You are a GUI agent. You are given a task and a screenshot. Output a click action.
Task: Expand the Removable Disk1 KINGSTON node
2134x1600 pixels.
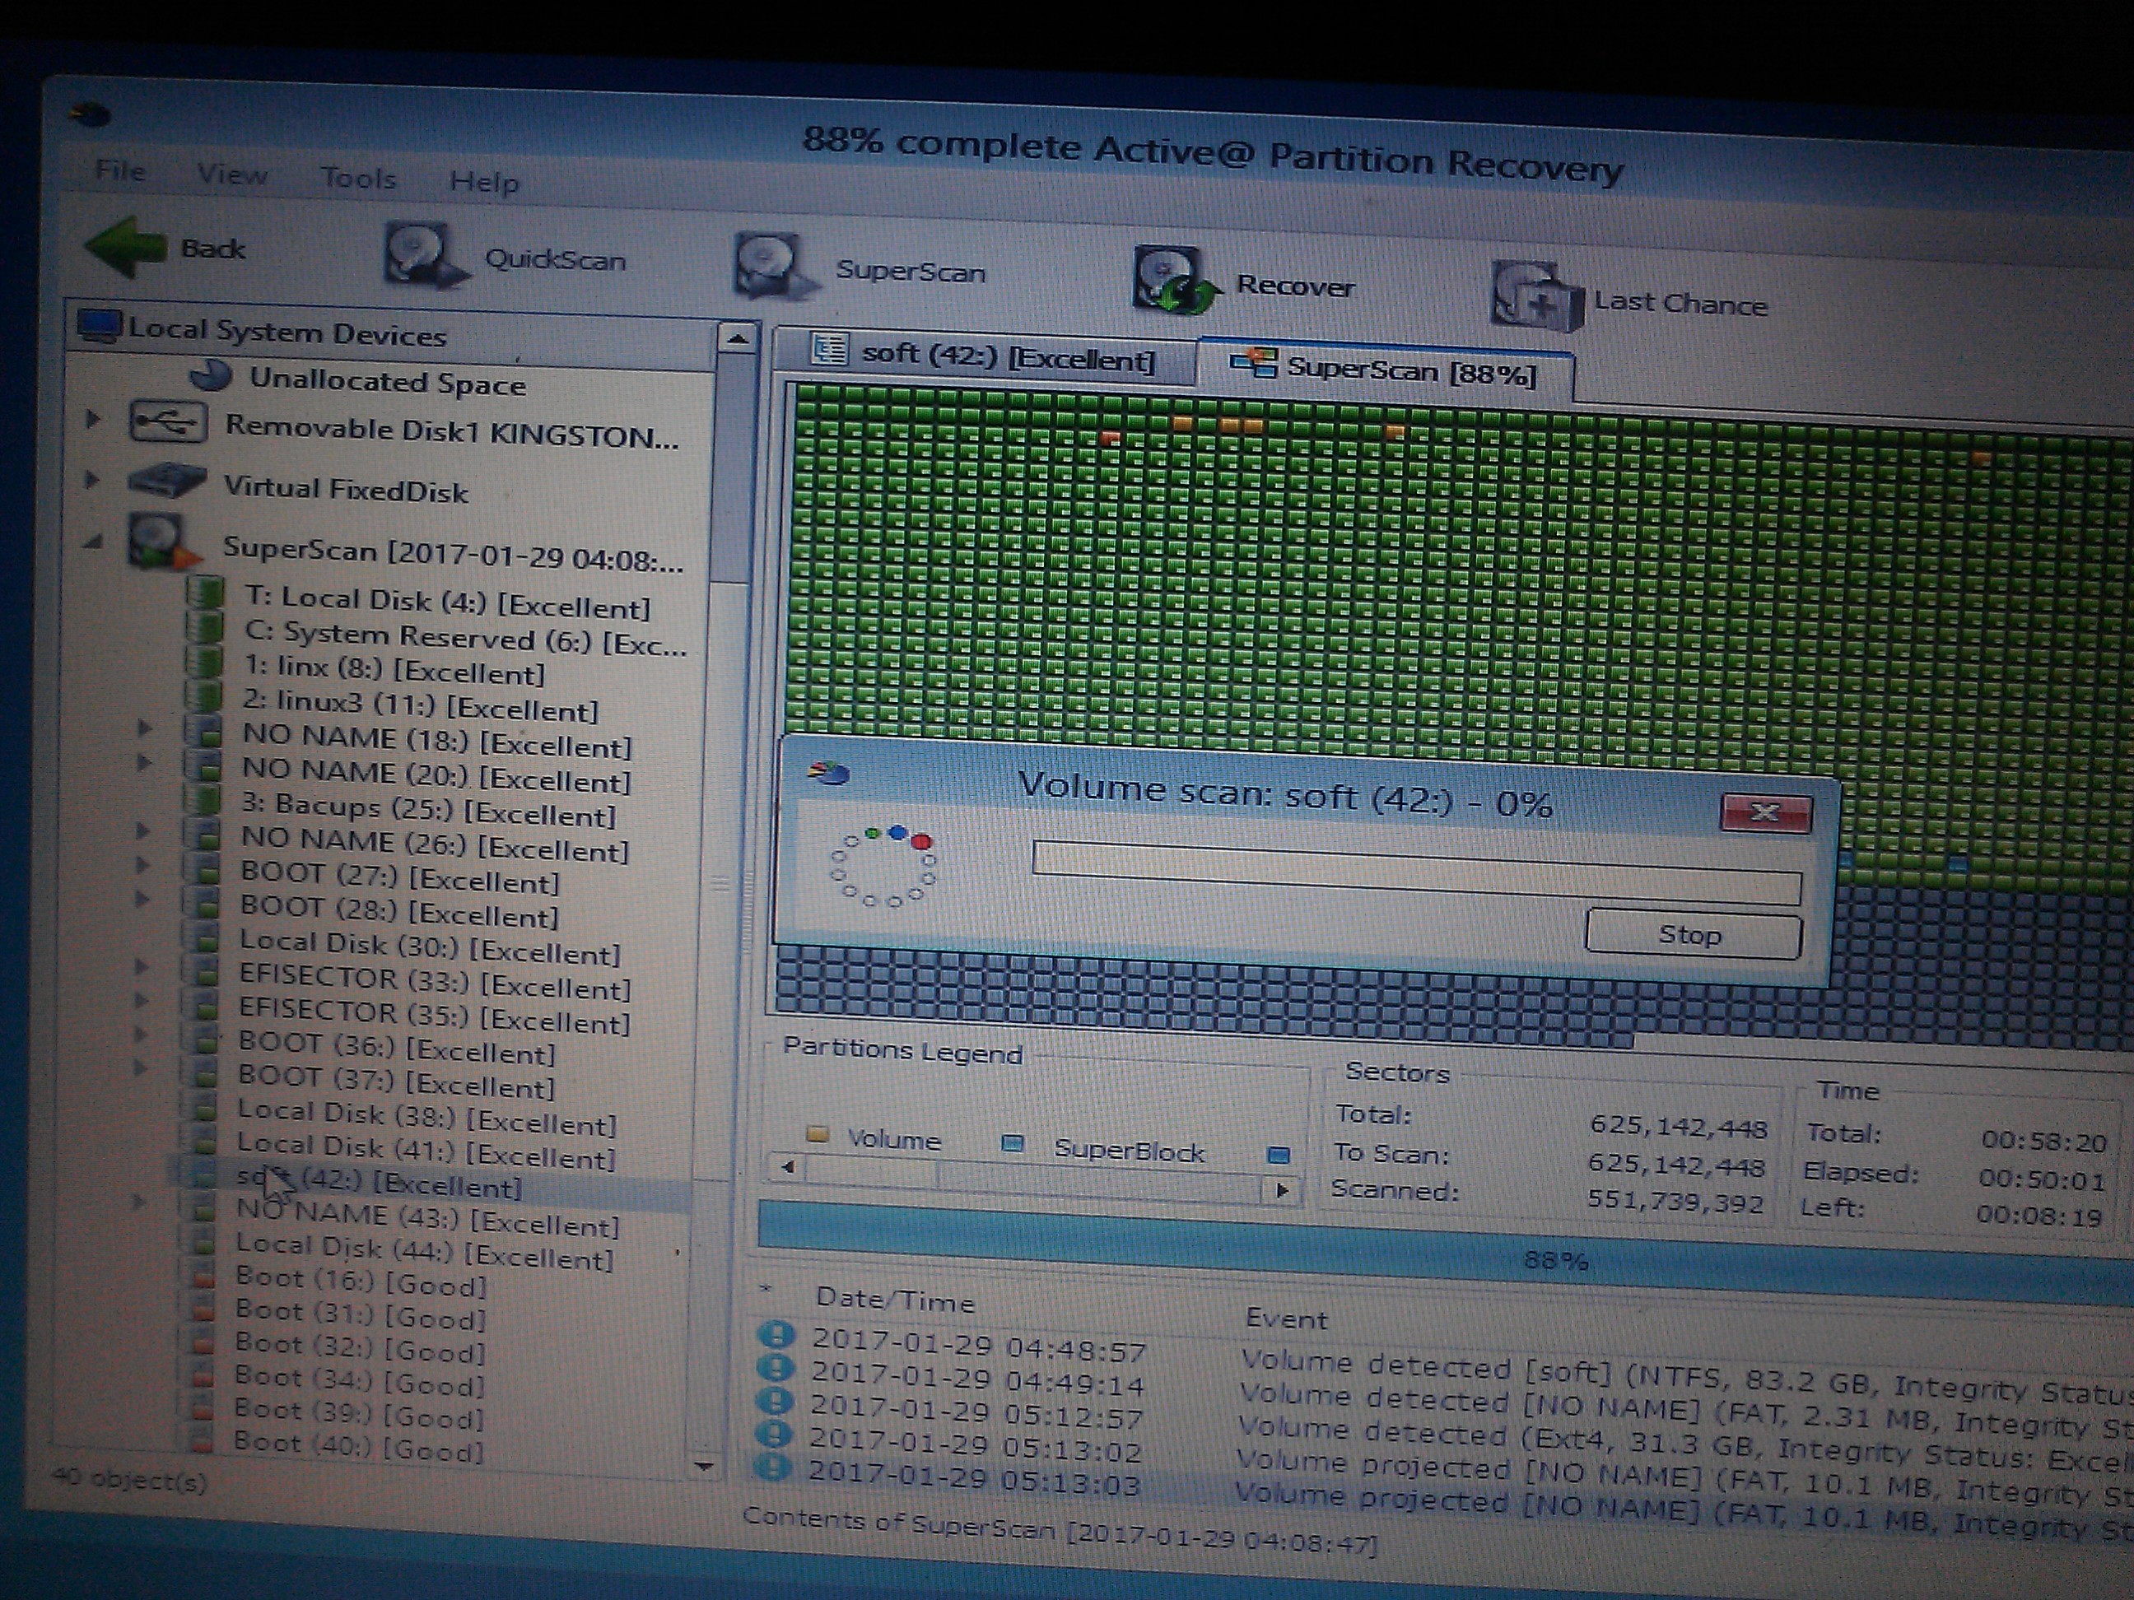point(92,419)
